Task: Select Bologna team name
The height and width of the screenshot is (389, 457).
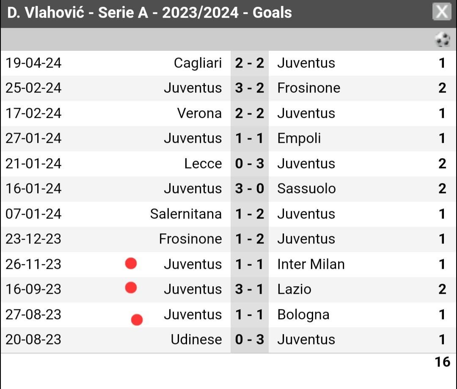Action: click(303, 315)
